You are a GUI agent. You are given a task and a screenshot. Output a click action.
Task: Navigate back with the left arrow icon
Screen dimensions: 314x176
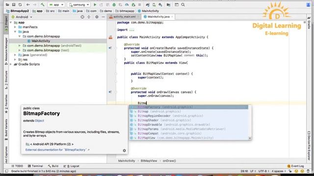click(28, 4)
